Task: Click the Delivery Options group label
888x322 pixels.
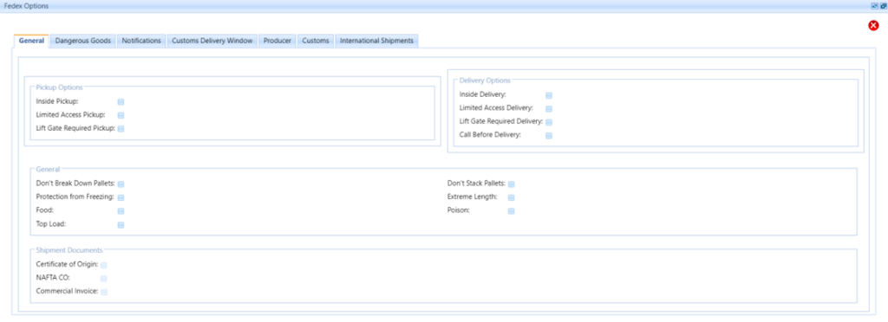Action: pyautogui.click(x=485, y=80)
